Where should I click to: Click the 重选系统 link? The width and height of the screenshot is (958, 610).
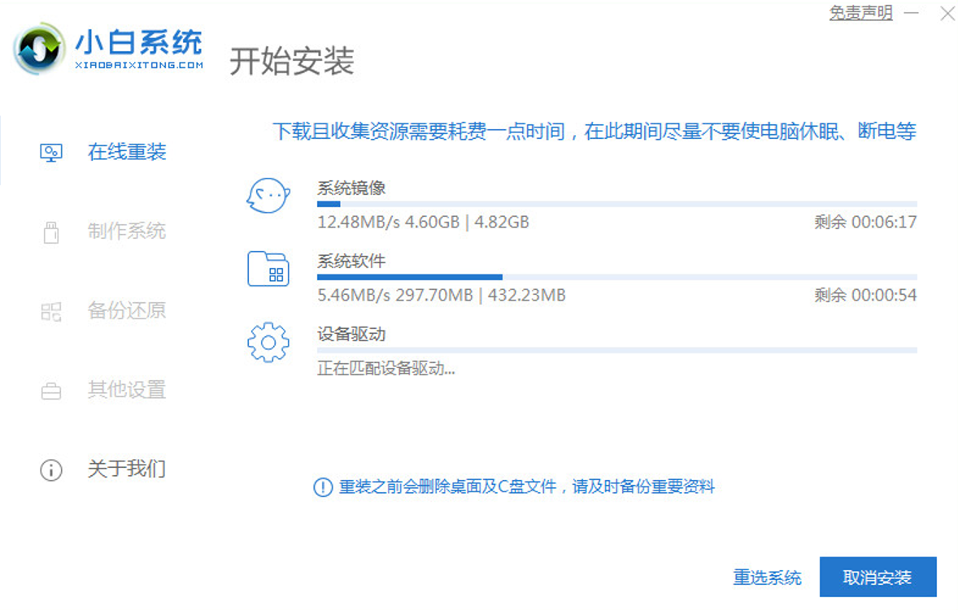point(767,578)
